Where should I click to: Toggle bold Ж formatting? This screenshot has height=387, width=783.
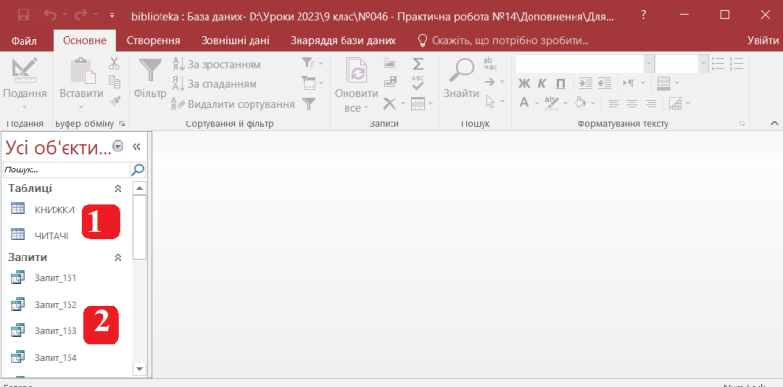(524, 83)
